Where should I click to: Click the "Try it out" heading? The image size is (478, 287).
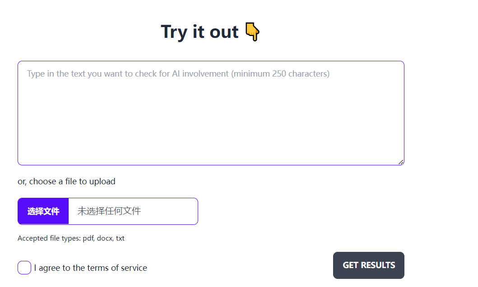coord(200,32)
